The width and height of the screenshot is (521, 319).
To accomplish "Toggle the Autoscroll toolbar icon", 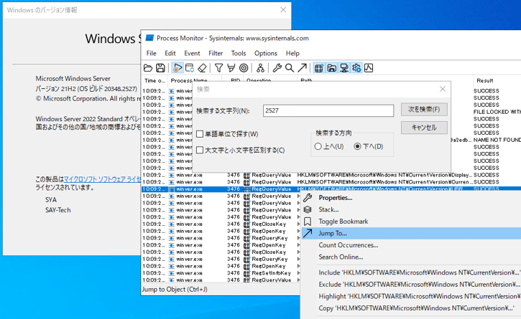I will coord(190,68).
